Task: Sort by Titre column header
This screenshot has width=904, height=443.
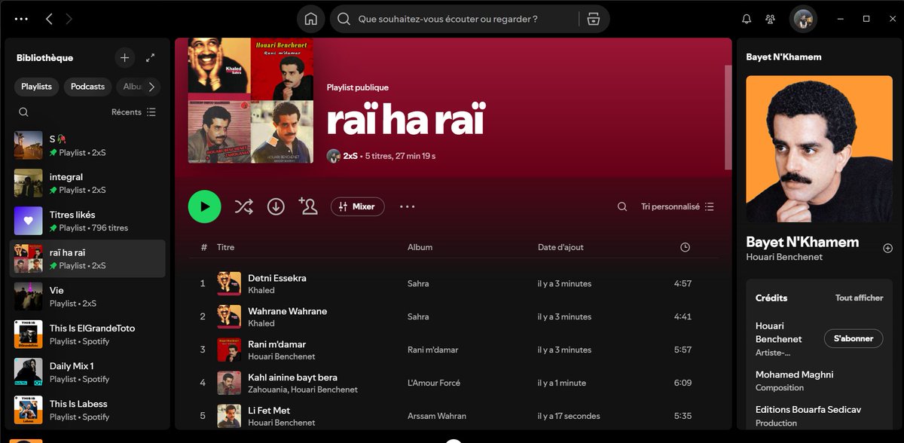Action: point(226,247)
